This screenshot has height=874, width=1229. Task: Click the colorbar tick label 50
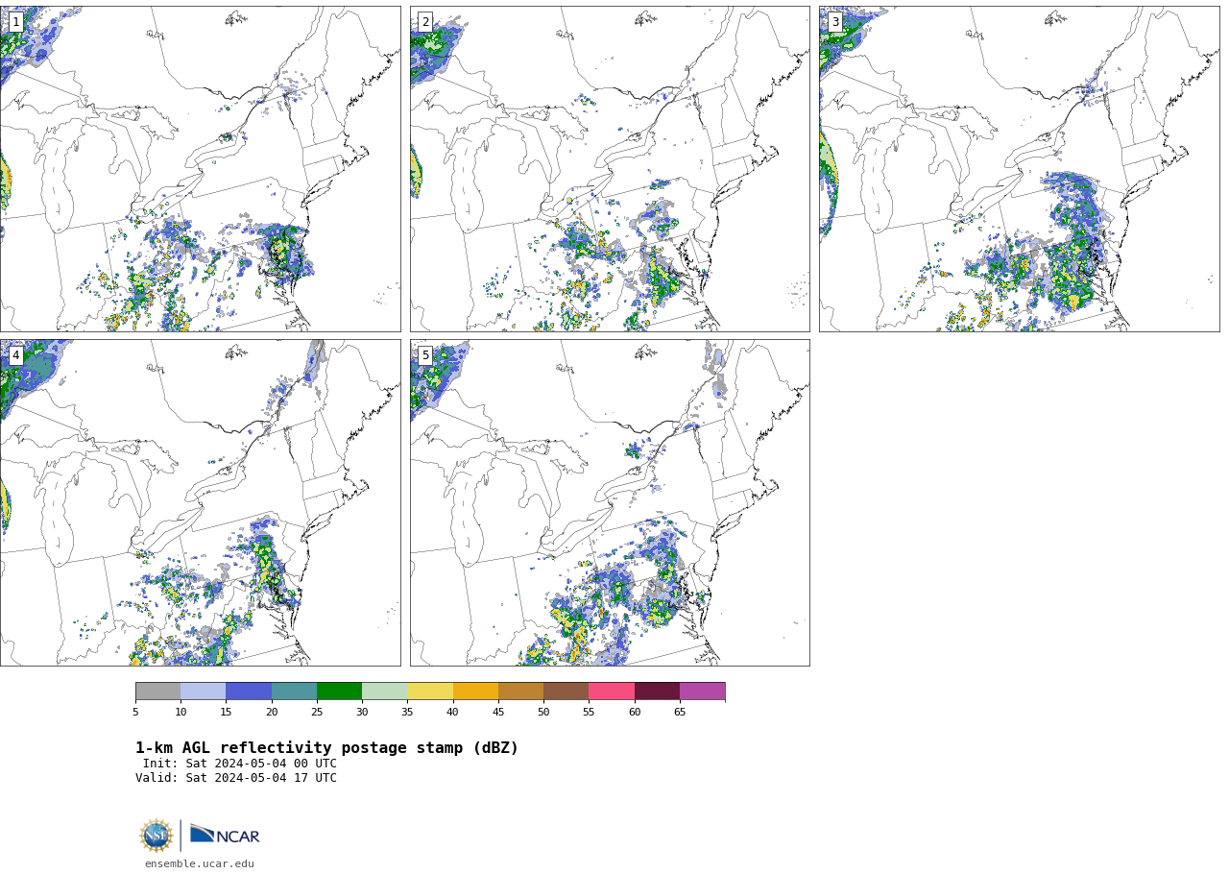tap(543, 712)
